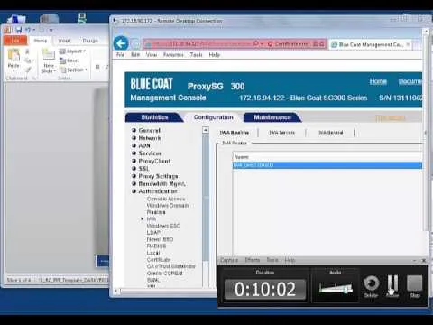Click the Certificate error warning

point(289,44)
